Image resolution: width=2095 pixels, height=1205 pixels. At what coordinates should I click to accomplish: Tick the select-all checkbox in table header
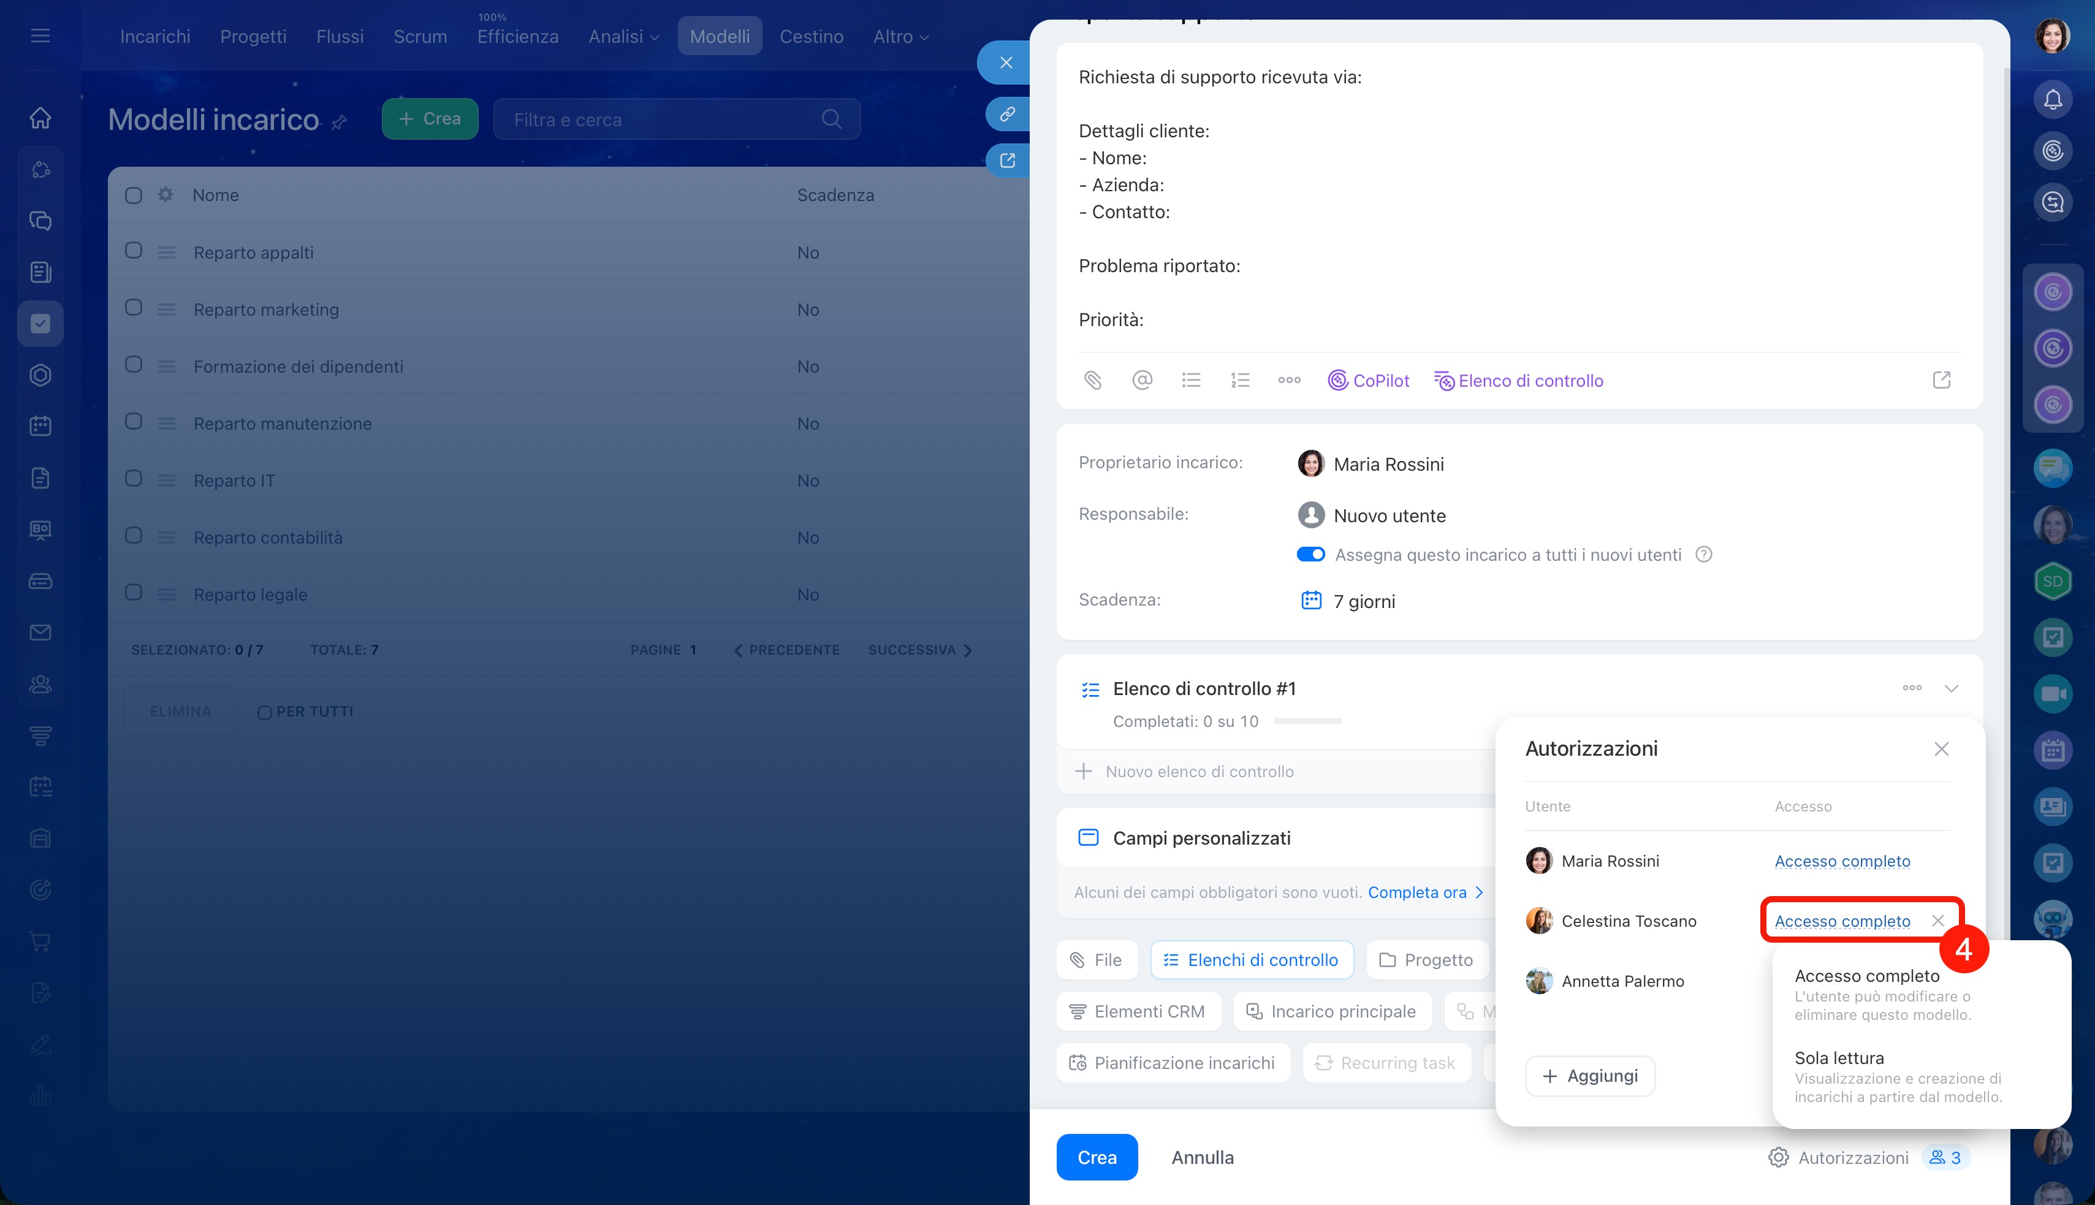(134, 196)
